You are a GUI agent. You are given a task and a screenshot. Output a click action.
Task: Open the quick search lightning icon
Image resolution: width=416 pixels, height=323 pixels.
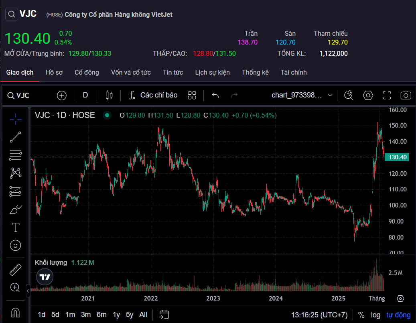tap(349, 95)
